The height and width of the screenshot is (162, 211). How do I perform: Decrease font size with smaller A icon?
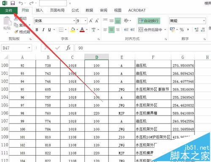97,21
